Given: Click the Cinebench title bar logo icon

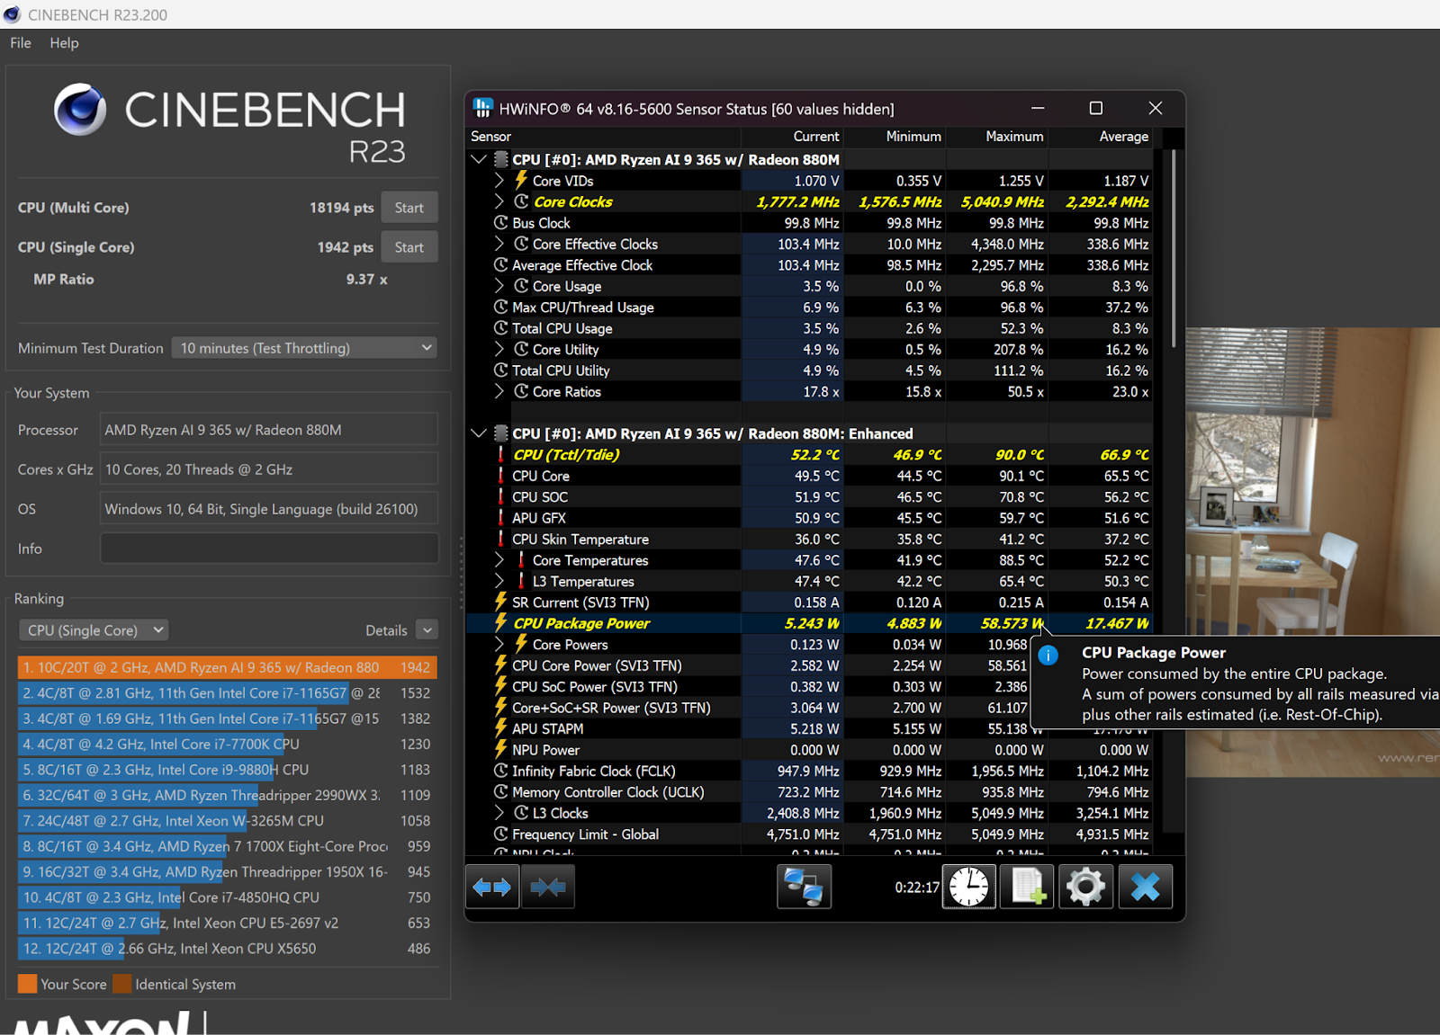Looking at the screenshot, I should pos(12,14).
